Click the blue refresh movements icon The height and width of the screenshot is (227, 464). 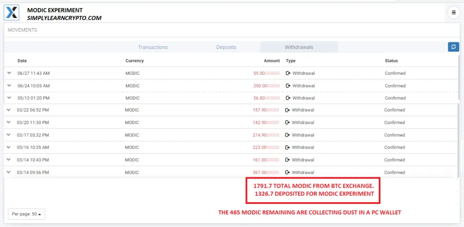453,47
